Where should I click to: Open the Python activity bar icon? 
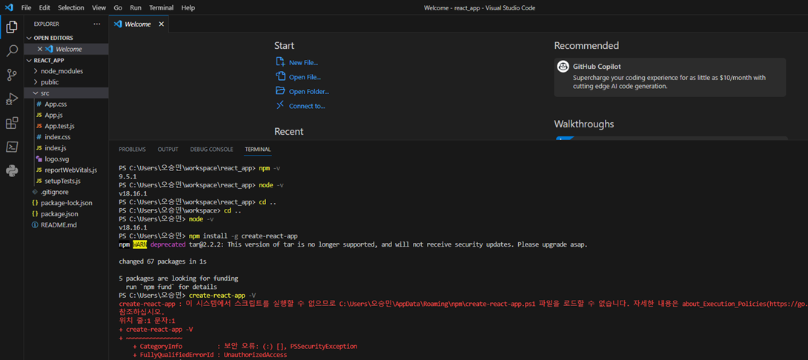(x=11, y=171)
